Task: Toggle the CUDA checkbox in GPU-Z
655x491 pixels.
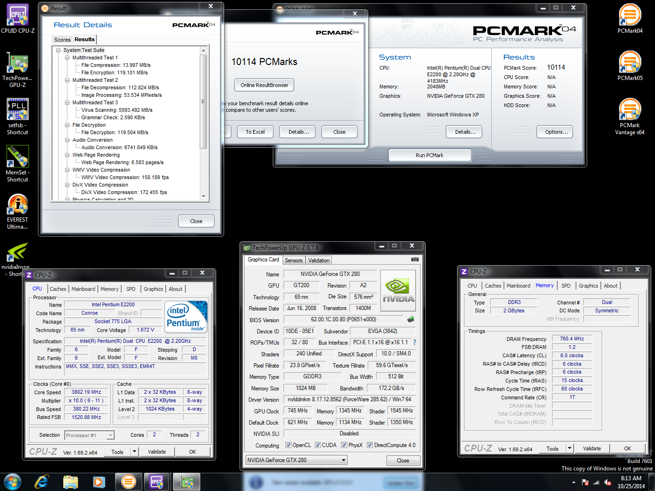Action: (318, 445)
